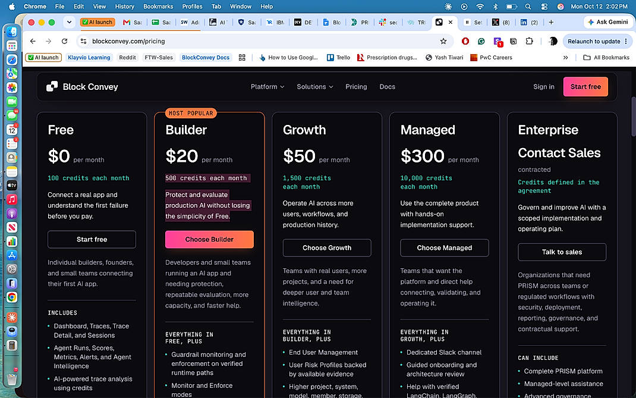Open the Extensions puzzle-piece icon

529,41
